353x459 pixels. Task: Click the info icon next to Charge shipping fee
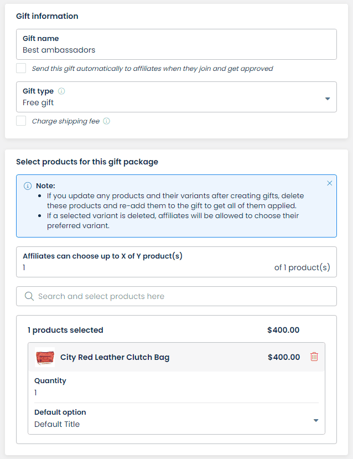[x=107, y=121]
